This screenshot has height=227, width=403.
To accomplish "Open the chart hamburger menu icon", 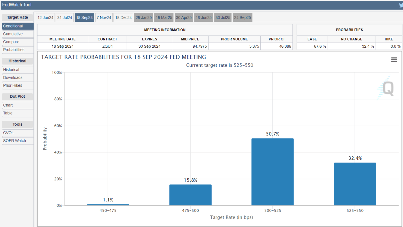I will click(x=394, y=60).
